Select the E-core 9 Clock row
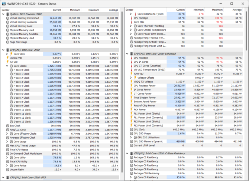 click(64, 106)
